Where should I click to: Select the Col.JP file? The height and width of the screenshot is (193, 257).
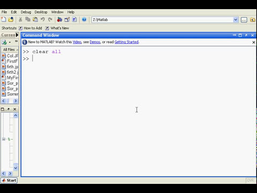click(x=10, y=56)
